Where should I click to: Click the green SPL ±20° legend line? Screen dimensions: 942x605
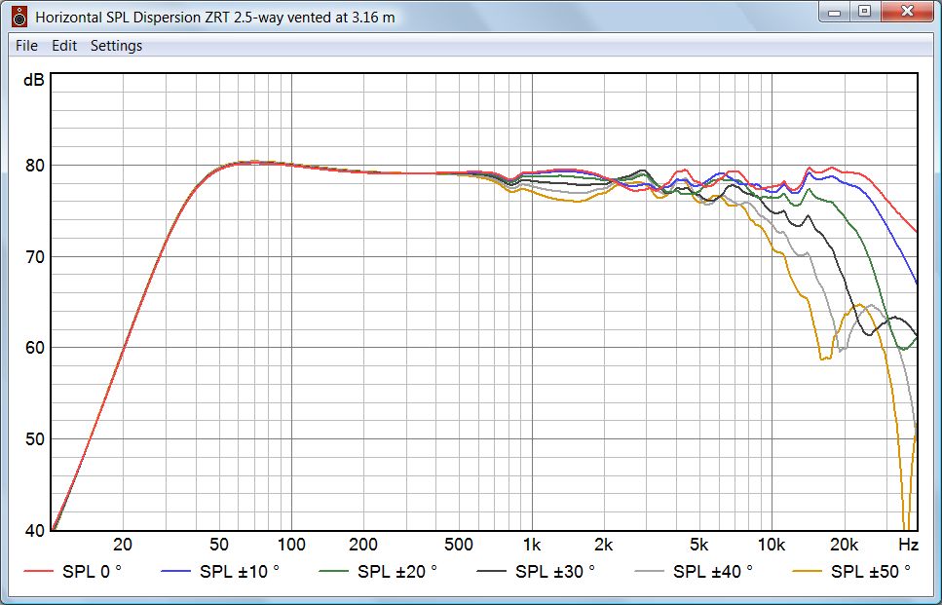click(334, 571)
